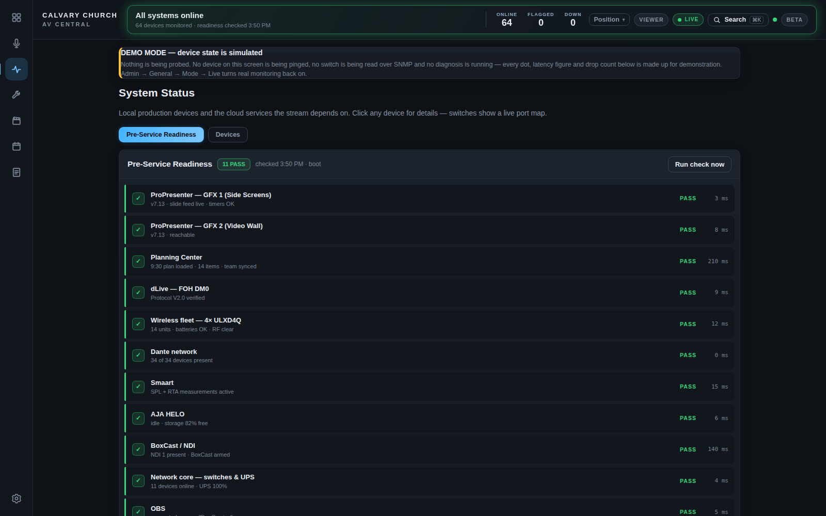Switch to the Devices tab

tap(228, 135)
